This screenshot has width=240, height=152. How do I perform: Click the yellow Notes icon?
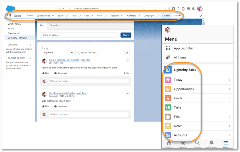pyautogui.click(x=168, y=126)
